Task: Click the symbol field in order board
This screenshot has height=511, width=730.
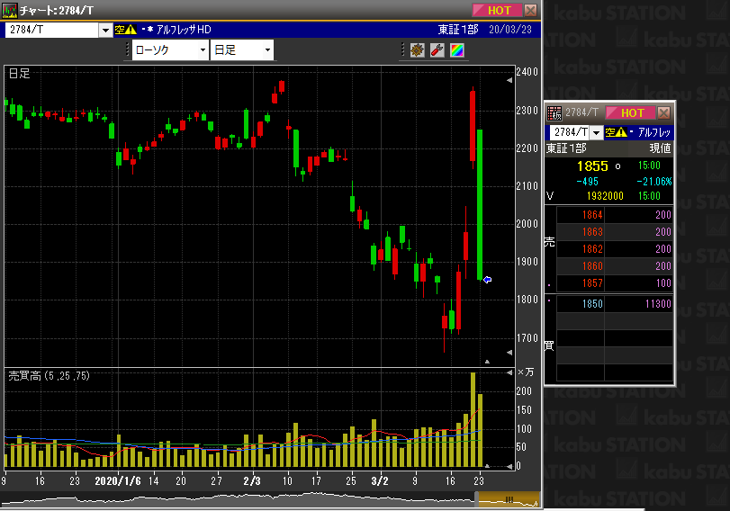Action: pos(571,132)
